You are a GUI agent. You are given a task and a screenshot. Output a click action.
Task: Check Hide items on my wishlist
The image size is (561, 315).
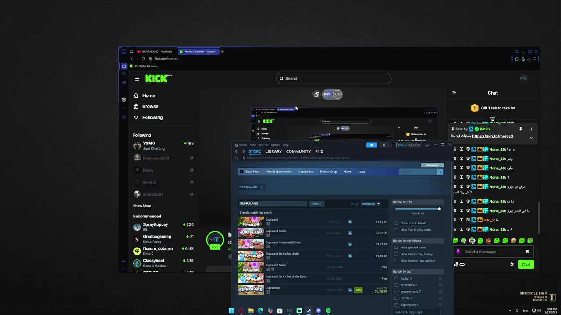click(x=396, y=261)
